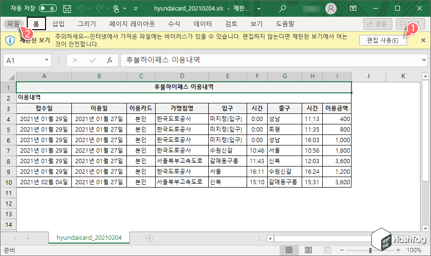Image resolution: width=431 pixels, height=256 pixels.
Task: Select row 7 header
Action: [x=8, y=151]
